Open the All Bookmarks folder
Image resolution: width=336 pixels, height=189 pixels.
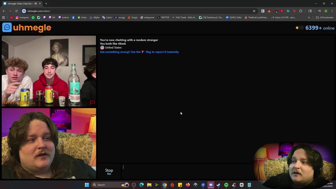325,18
